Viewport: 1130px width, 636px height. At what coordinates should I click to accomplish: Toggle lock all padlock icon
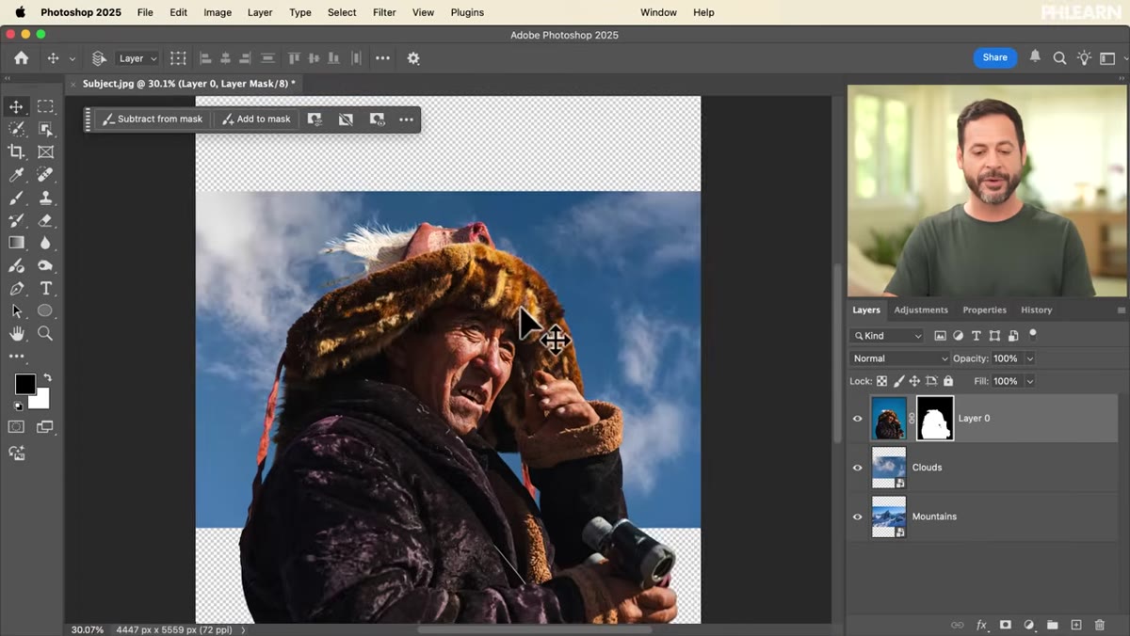(x=948, y=381)
